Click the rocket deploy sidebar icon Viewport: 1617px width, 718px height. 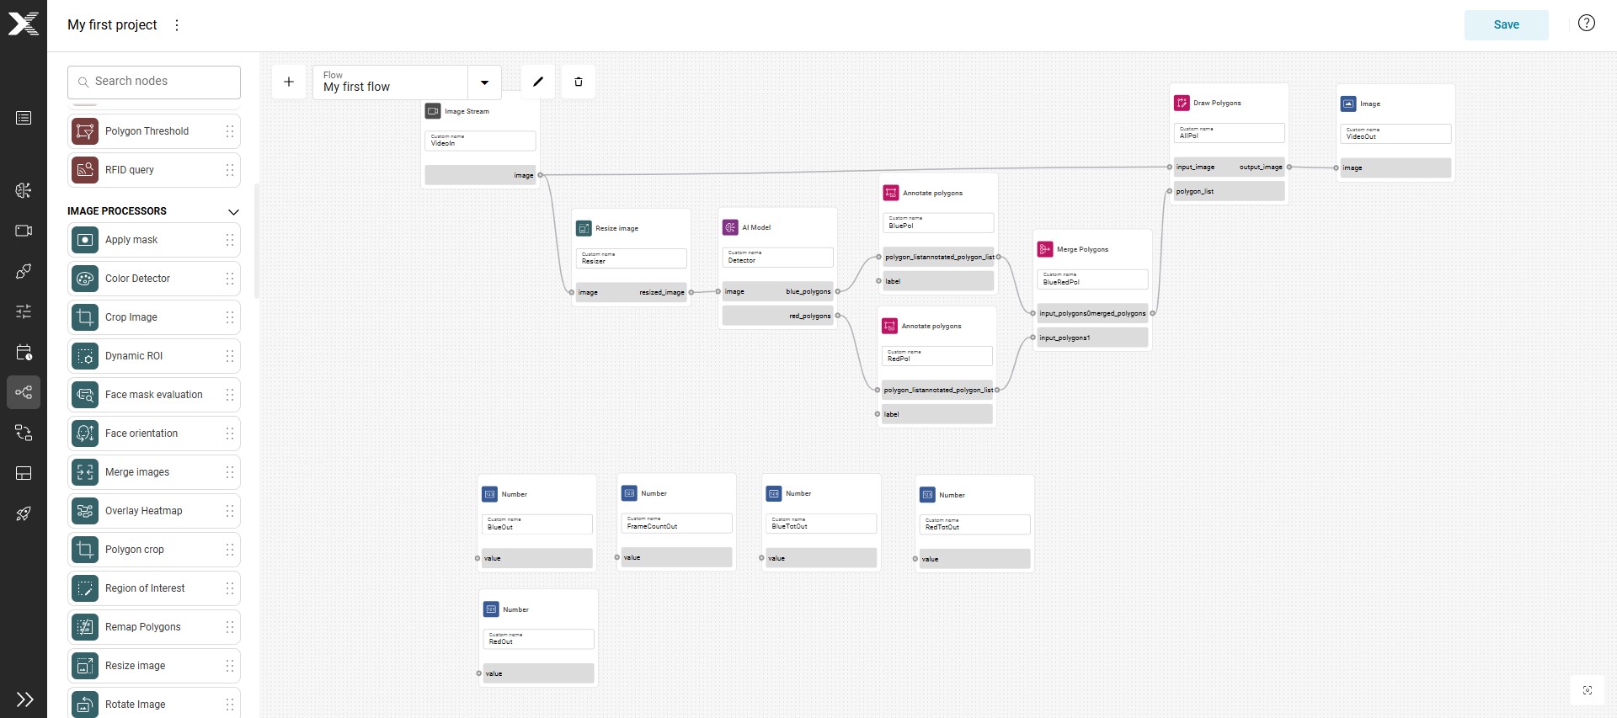click(x=24, y=513)
